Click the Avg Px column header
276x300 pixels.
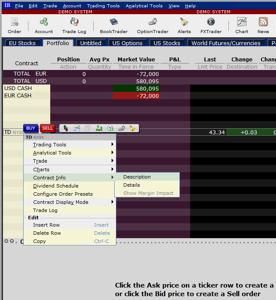100,60
